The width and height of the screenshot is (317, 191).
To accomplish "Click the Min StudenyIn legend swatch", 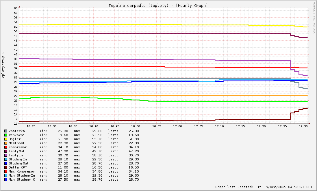I will [x=5, y=175].
